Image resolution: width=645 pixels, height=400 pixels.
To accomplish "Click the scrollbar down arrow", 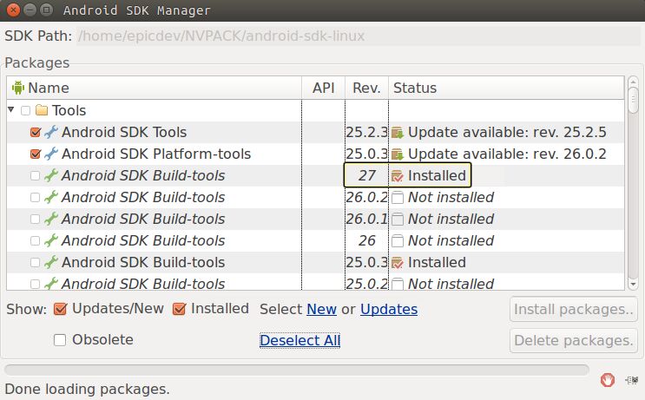I will click(x=633, y=284).
